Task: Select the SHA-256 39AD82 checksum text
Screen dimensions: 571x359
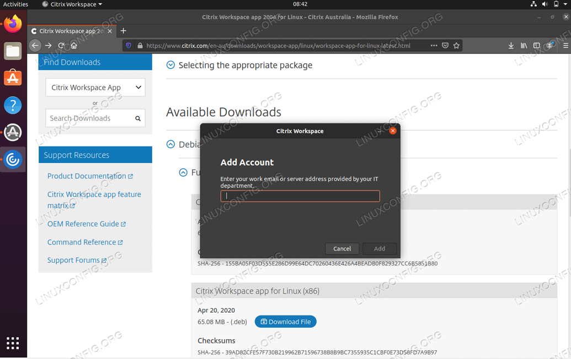Action: point(317,352)
